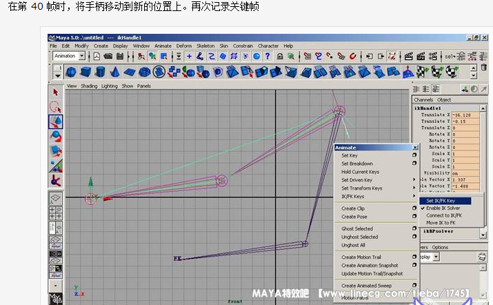The width and height of the screenshot is (493, 305).
Task: Click Ghost Selected entry
Action: pyautogui.click(x=357, y=228)
